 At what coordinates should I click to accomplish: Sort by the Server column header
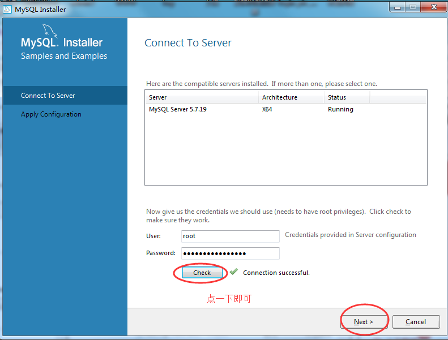coord(202,97)
